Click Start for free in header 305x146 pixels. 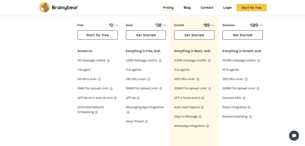251,7
